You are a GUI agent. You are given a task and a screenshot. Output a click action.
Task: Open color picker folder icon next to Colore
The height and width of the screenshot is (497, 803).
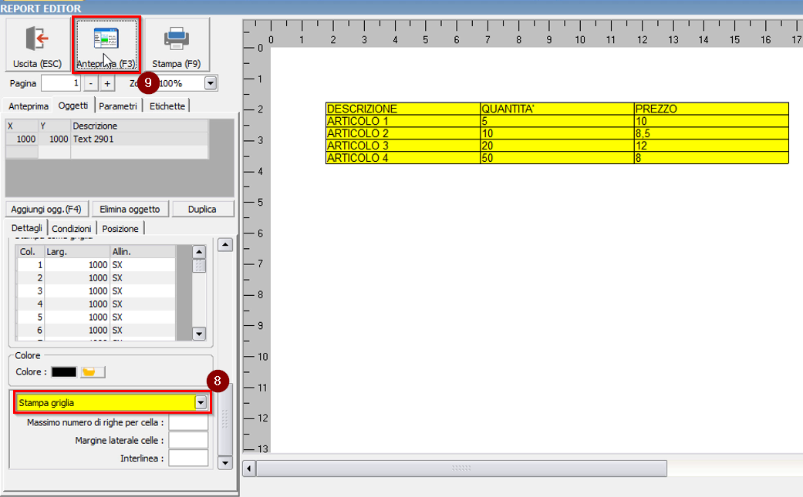click(93, 372)
